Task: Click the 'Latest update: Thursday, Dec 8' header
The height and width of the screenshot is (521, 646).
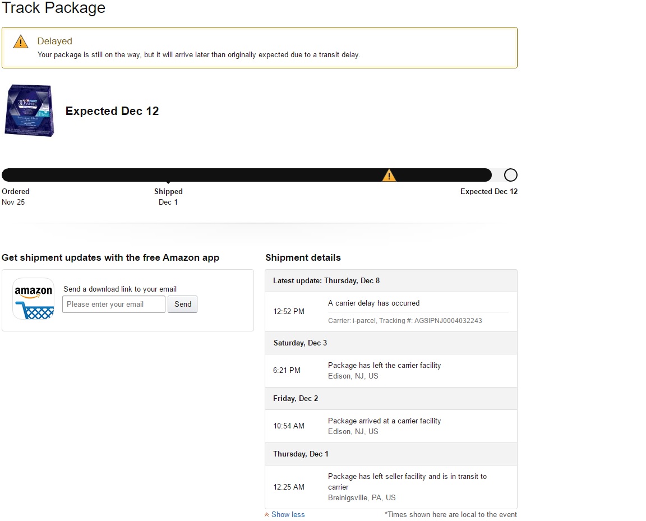Action: tap(326, 280)
